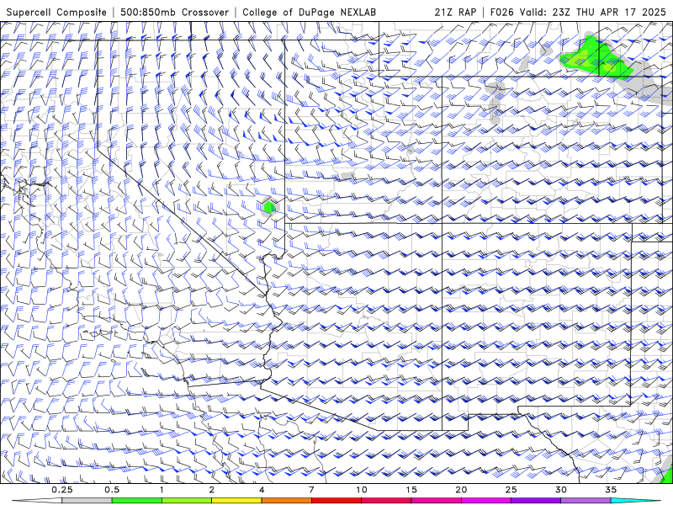This screenshot has height=505, width=673.
Task: Click the '35' colorbar label
Action: [611, 490]
